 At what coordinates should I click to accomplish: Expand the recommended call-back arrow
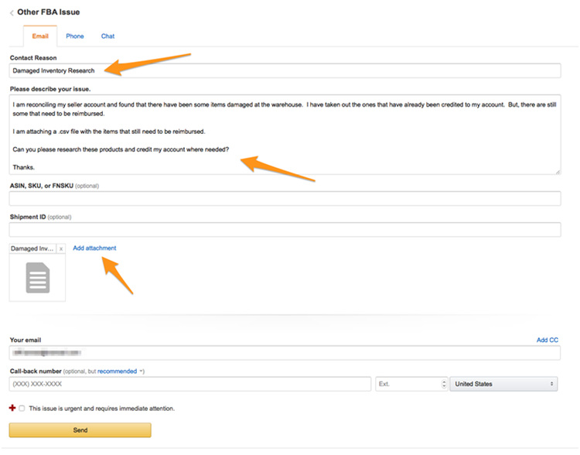pos(141,371)
